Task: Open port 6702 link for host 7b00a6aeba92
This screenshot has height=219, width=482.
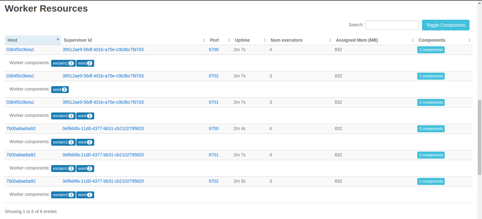Action: [214, 181]
